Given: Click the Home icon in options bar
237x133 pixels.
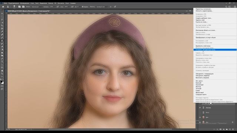Looking at the screenshot, I should click(3, 7).
